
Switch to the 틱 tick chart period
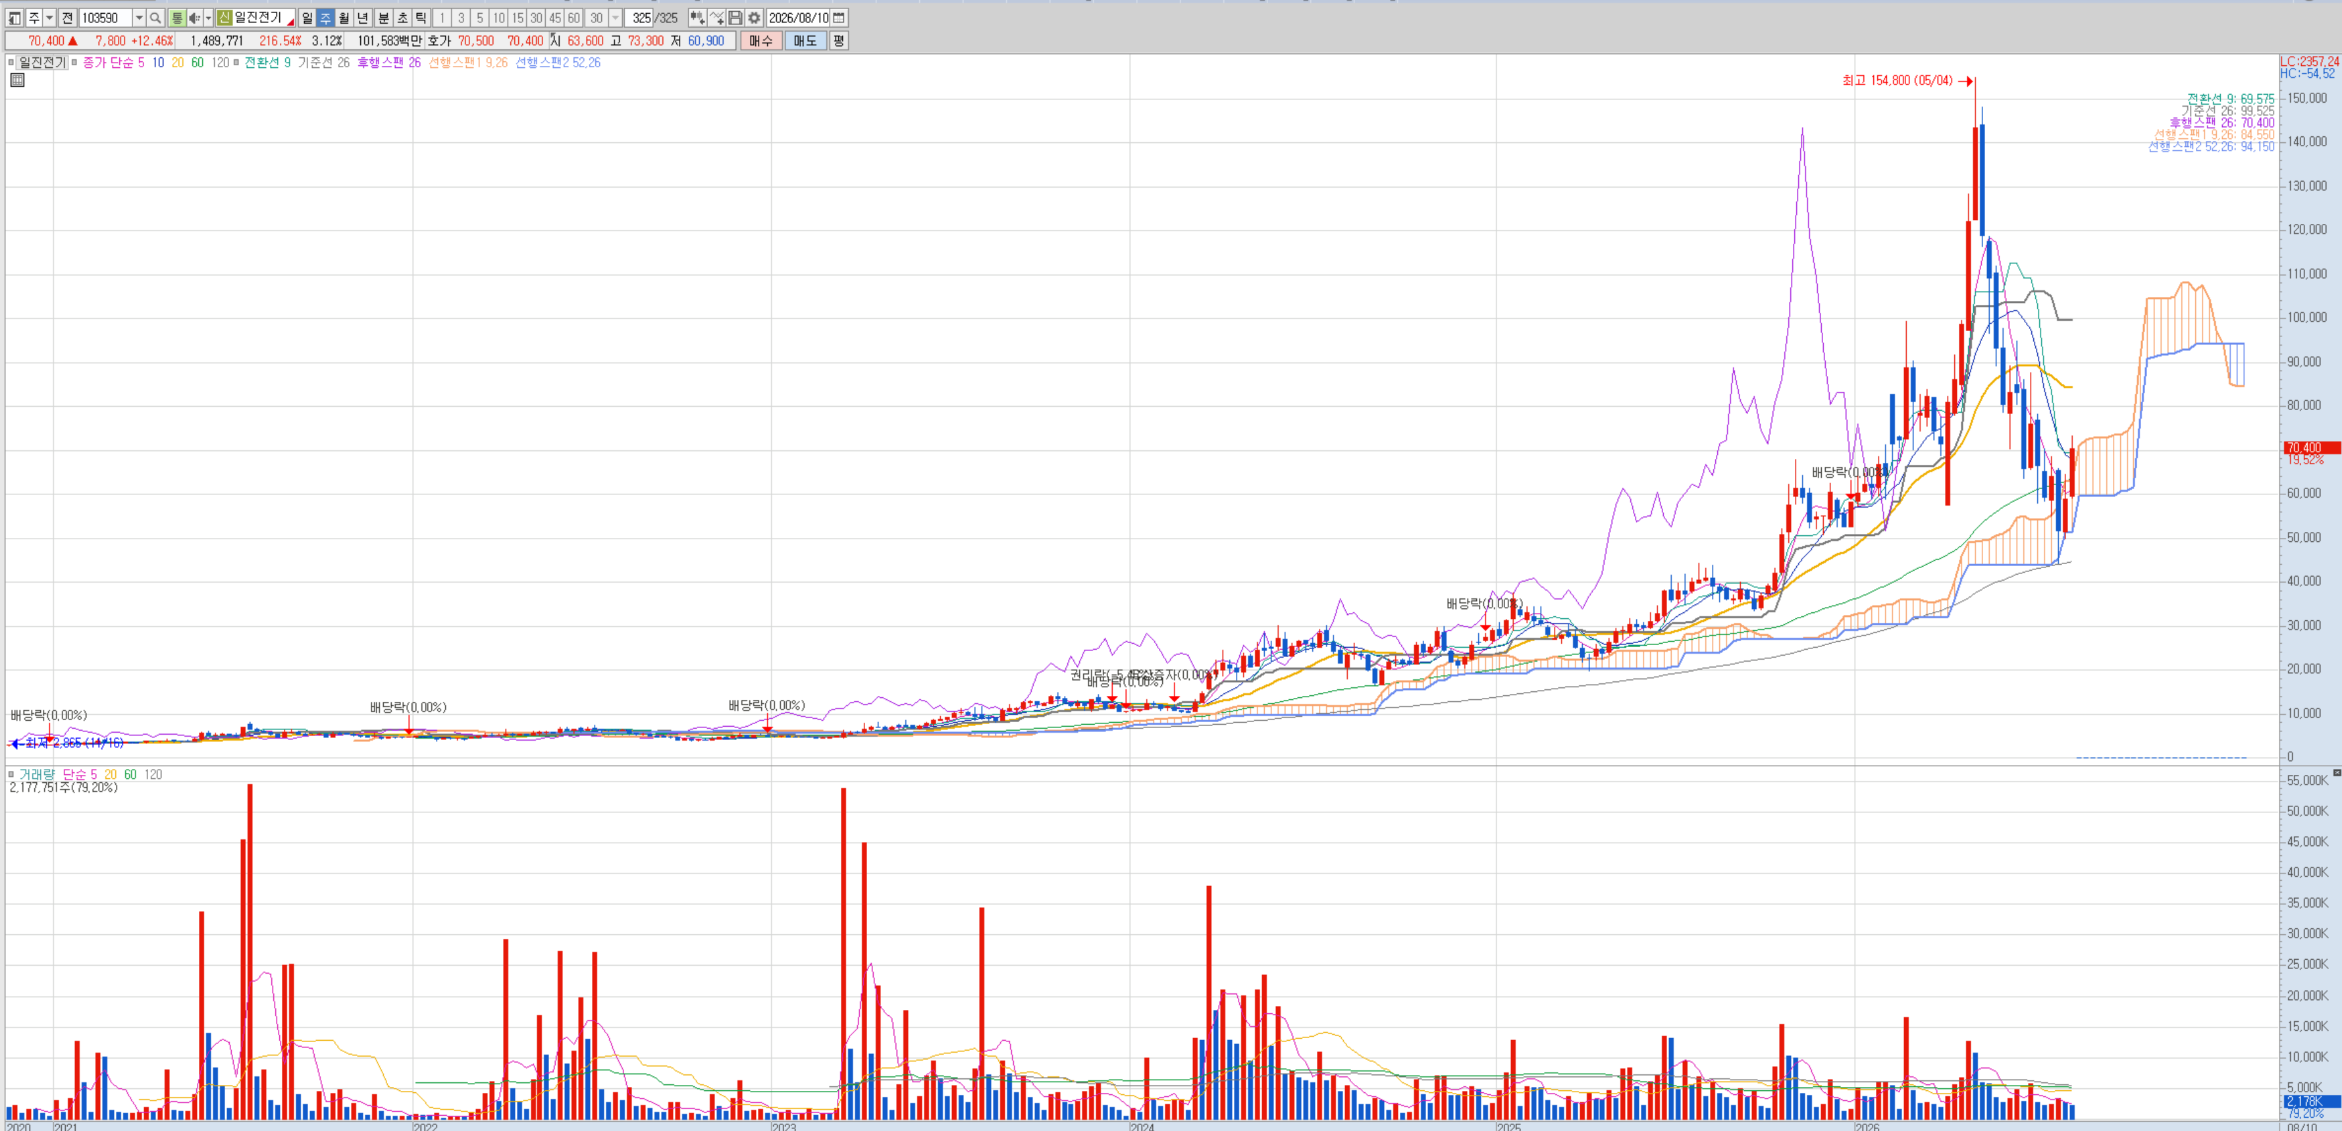coord(421,18)
